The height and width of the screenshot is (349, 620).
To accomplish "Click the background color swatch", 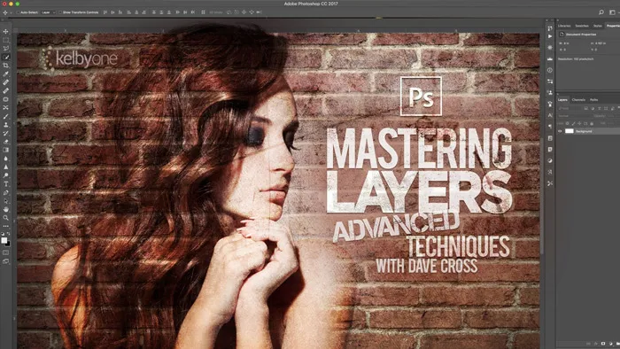I will click(8, 244).
